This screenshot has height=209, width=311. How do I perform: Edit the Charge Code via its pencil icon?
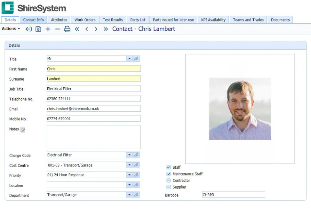coord(136,155)
